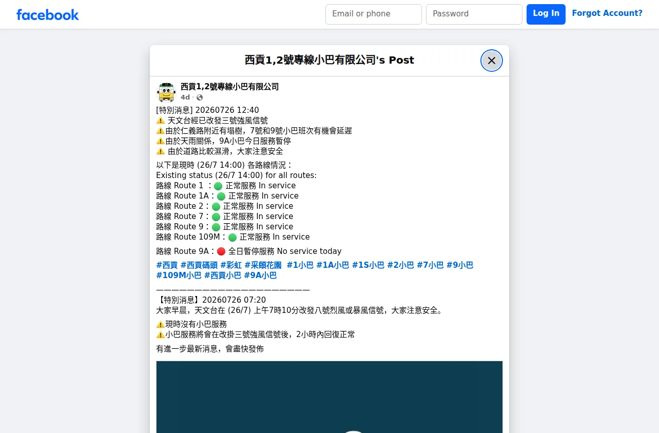Open hashtag #9小巴

(x=460, y=265)
